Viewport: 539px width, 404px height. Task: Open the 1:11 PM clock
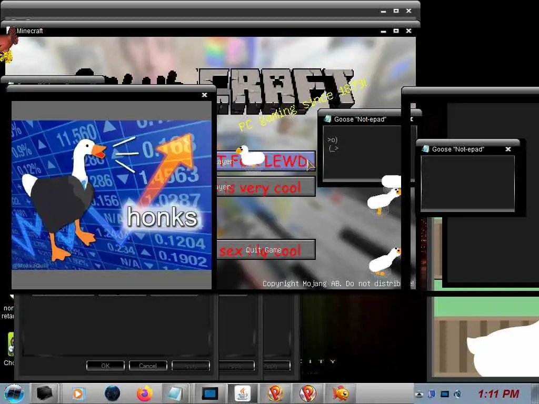[498, 394]
